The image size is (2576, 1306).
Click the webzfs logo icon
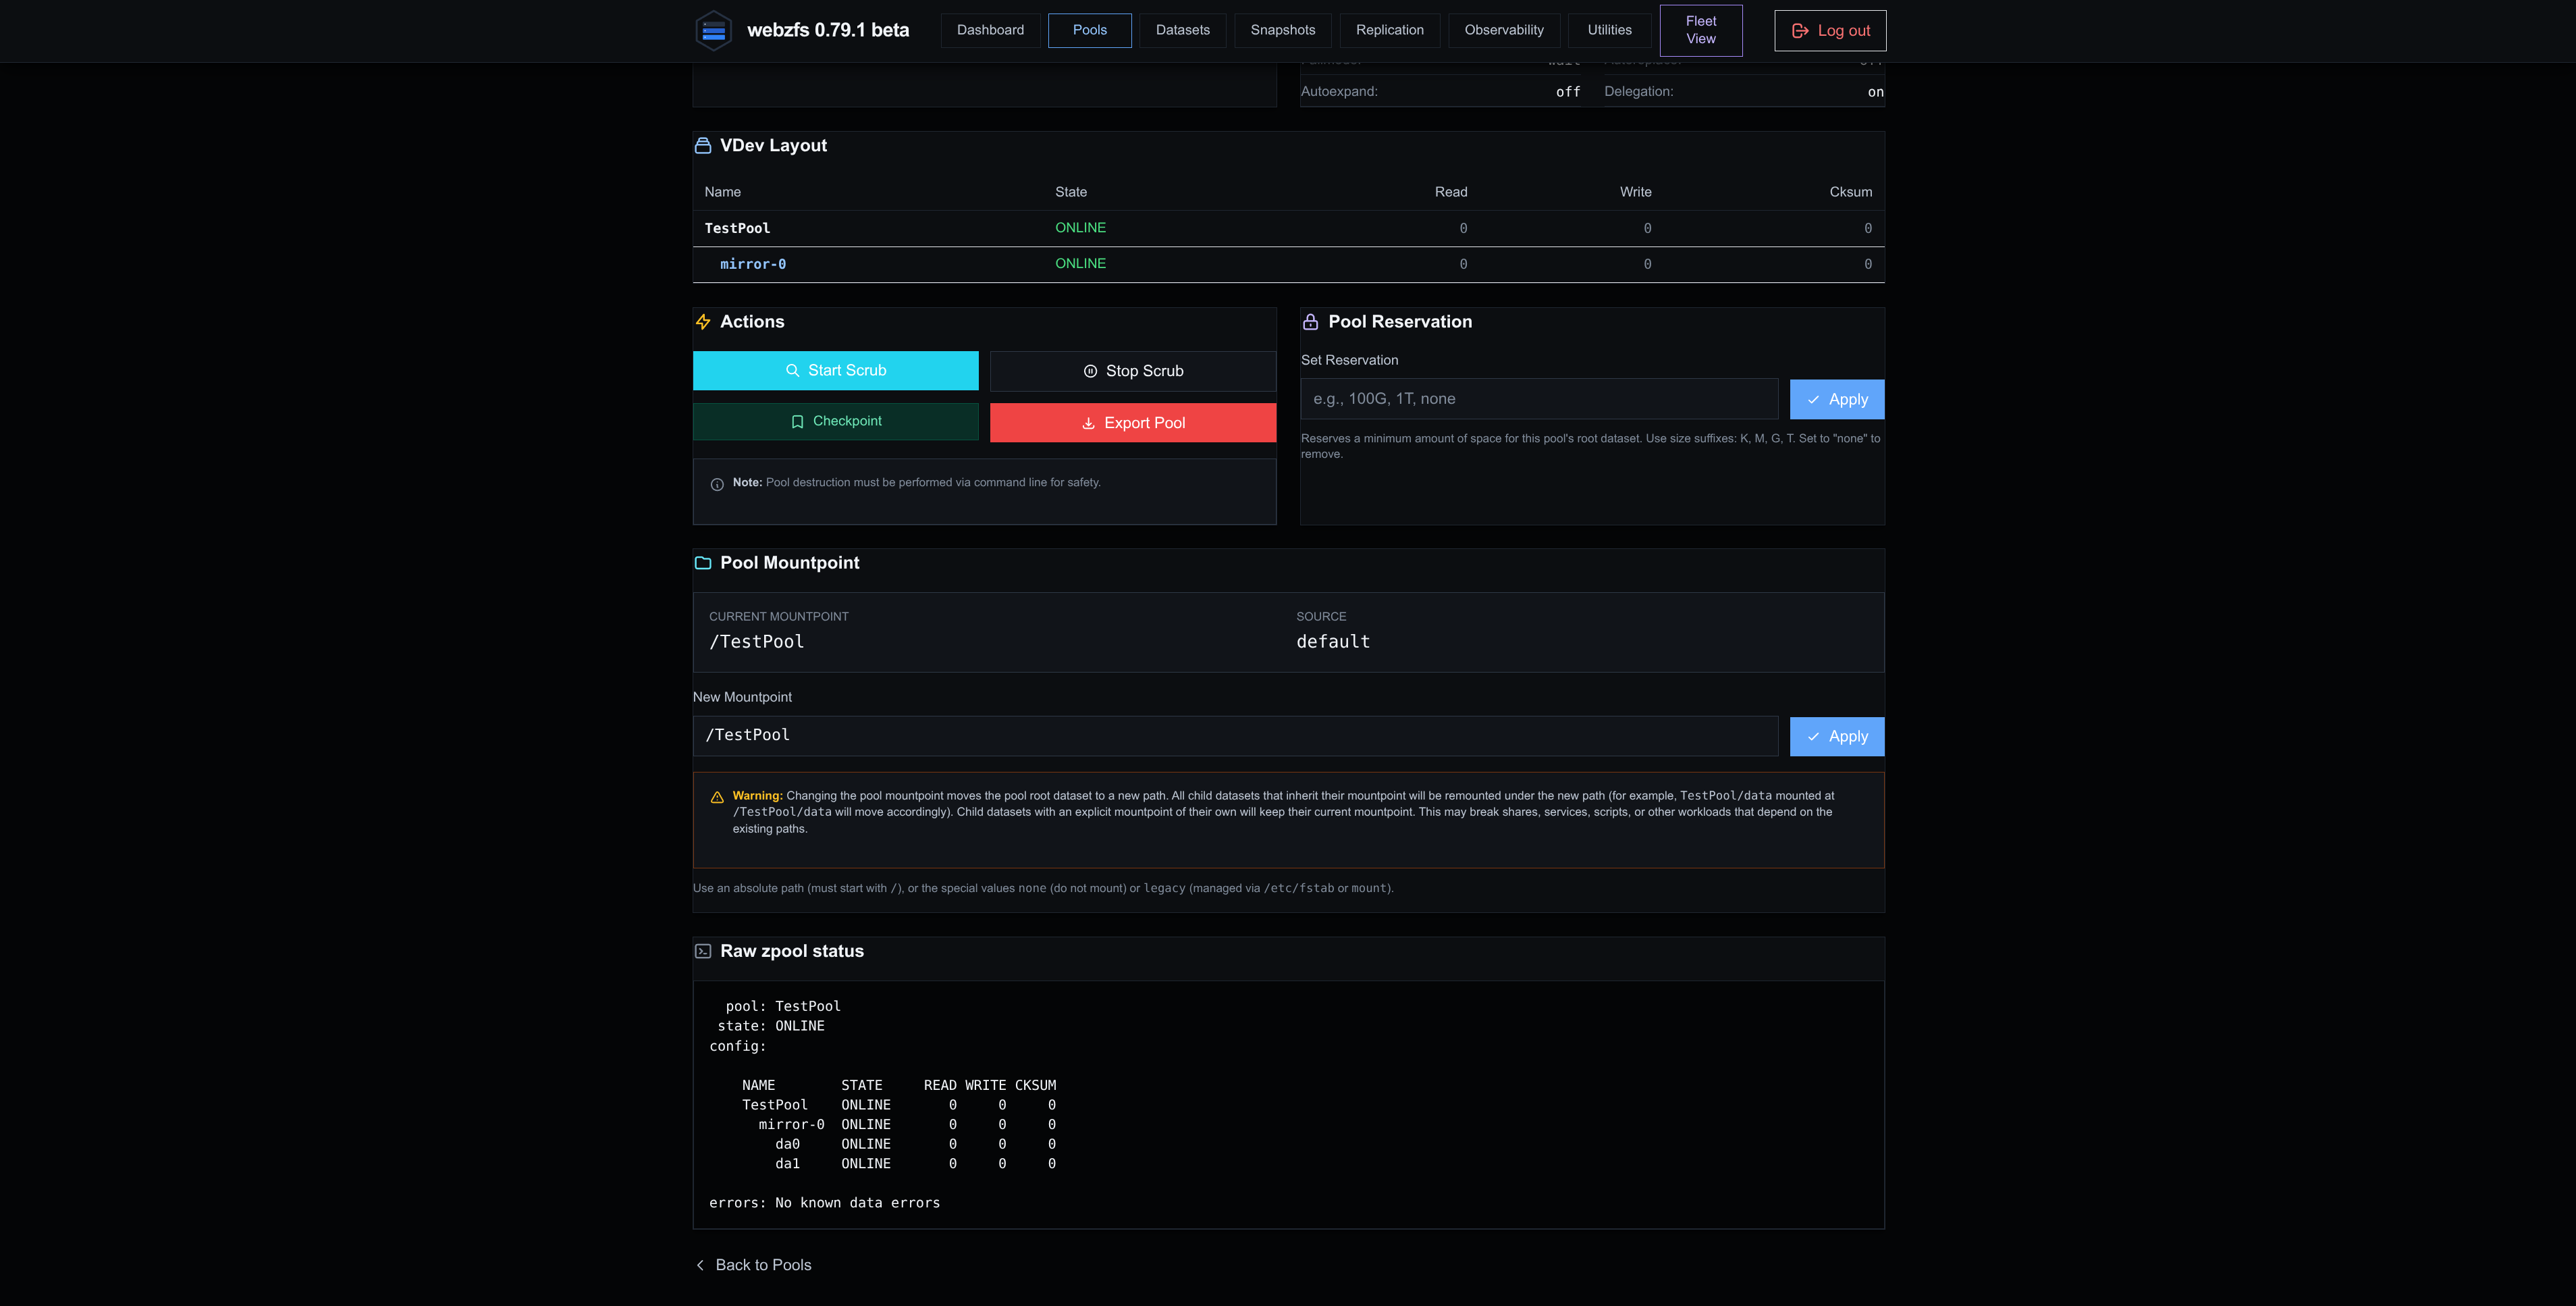(x=713, y=31)
